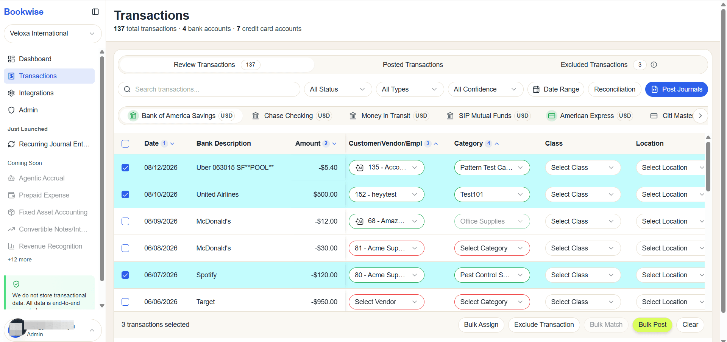Viewport: 727px width, 342px height.
Task: Toggle the select-all header checkbox
Action: 125,144
